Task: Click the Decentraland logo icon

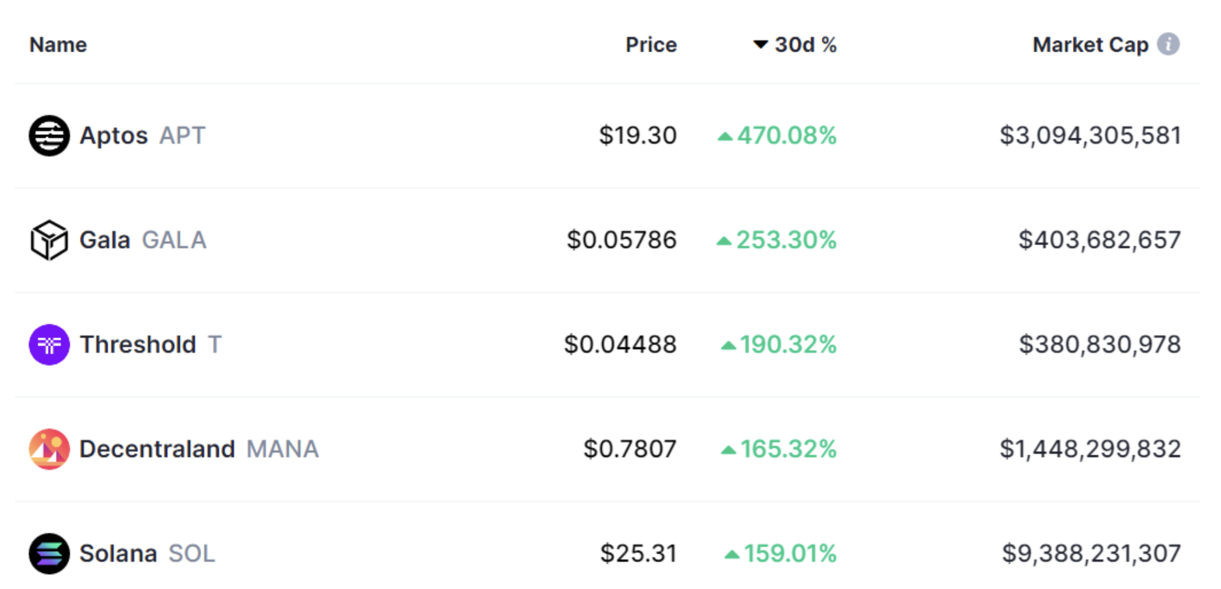Action: 49,449
